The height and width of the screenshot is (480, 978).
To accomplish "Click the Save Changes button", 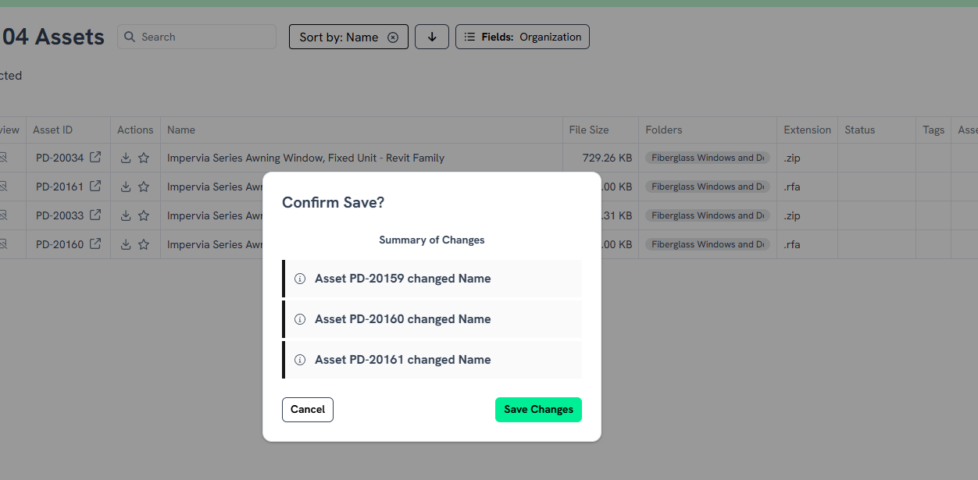I will coord(538,410).
